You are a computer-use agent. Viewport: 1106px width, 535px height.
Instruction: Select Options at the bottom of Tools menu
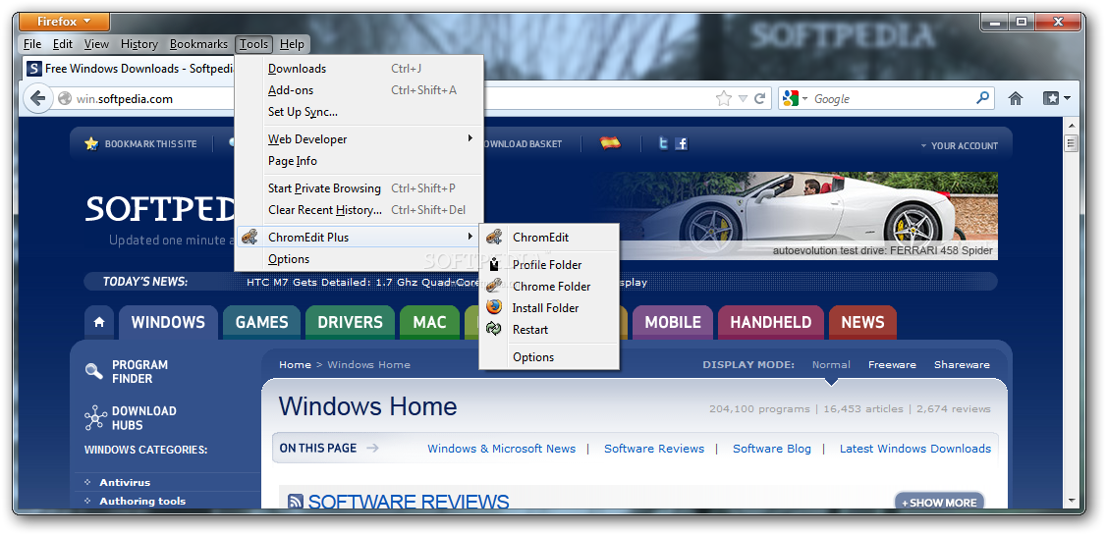pyautogui.click(x=359, y=259)
